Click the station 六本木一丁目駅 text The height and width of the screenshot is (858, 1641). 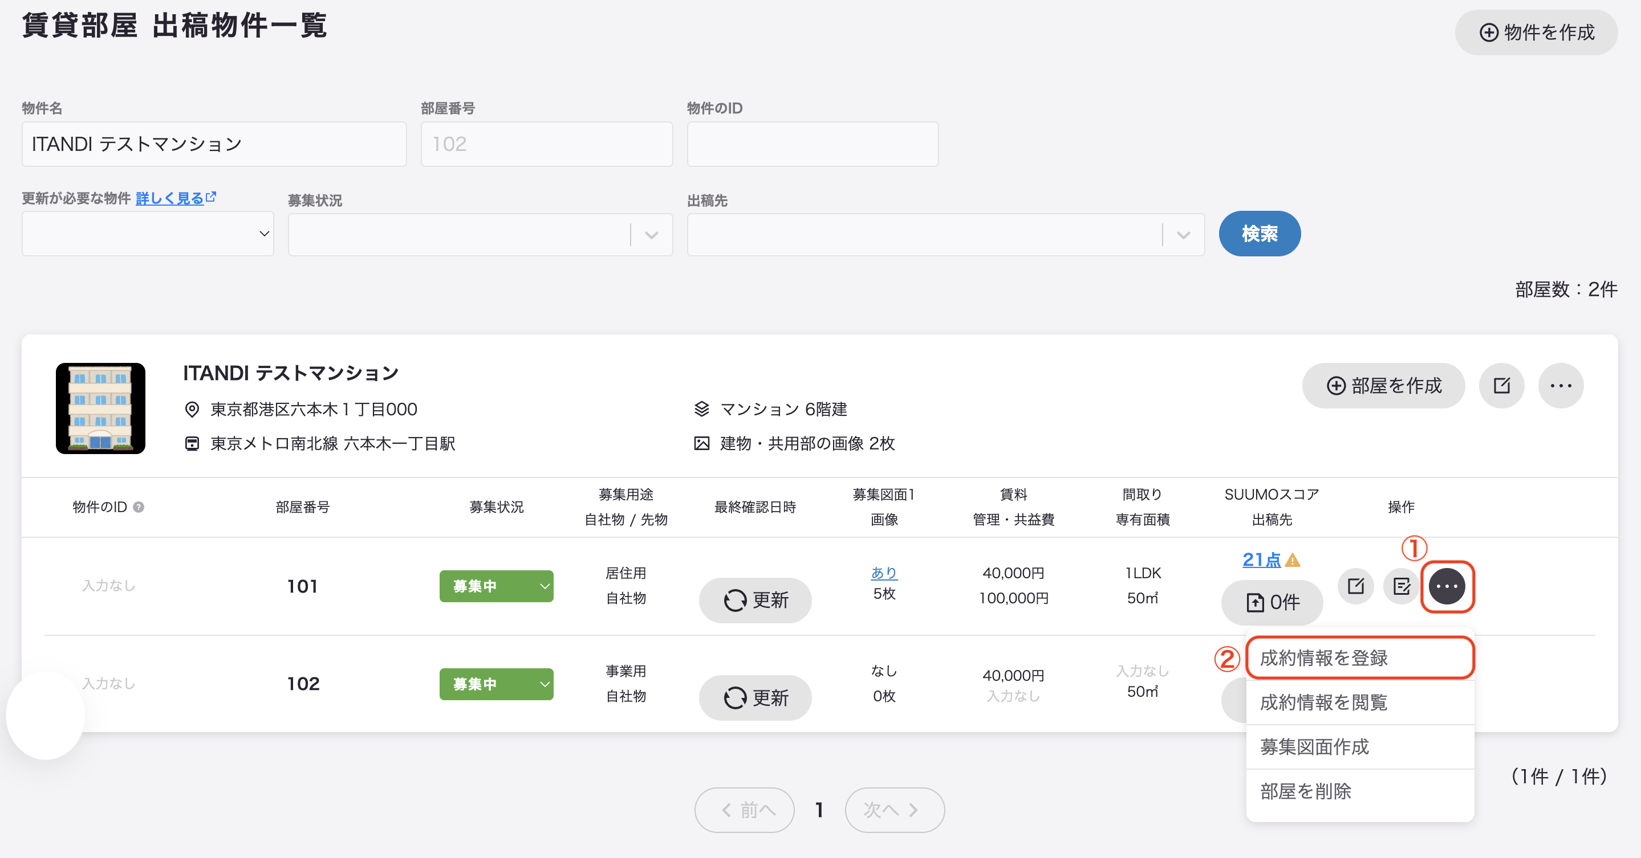tap(400, 444)
